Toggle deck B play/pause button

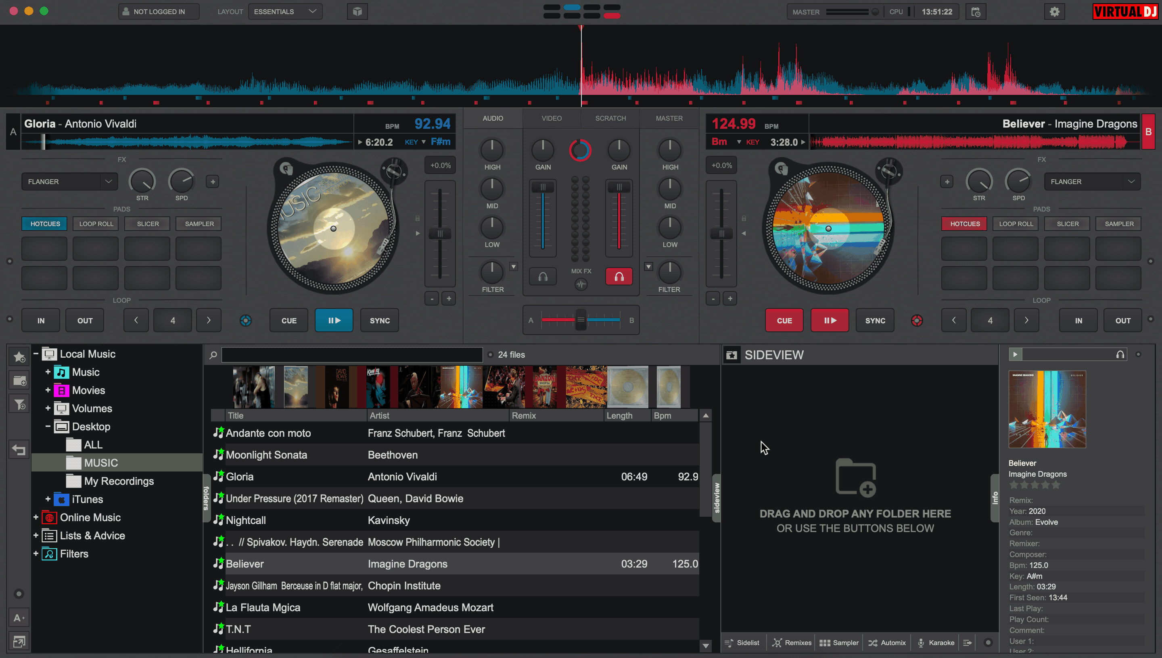830,321
